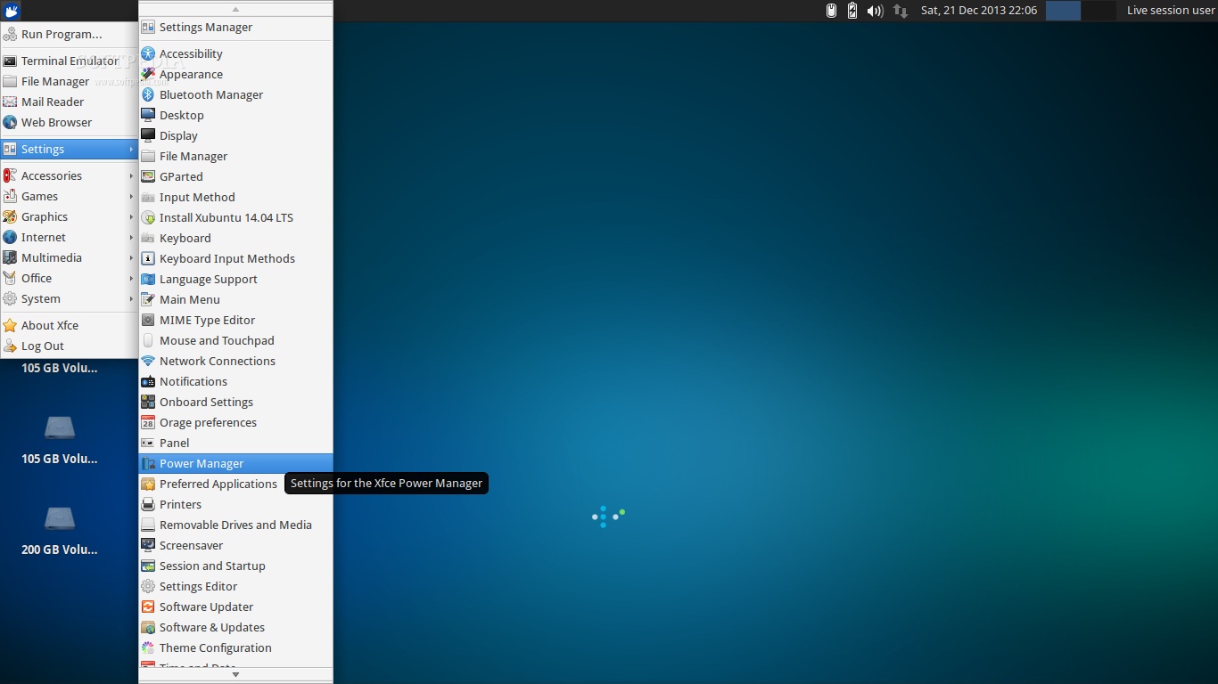Viewport: 1218px width, 684px height.
Task: Open File Manager entry in Settings submenu
Action: [x=235, y=156]
